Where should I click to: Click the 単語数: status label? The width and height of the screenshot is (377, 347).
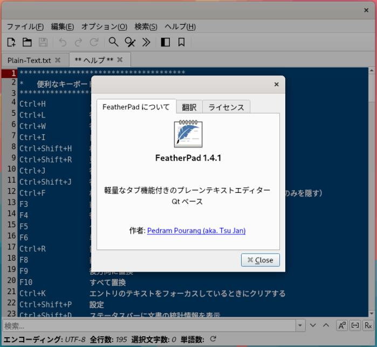(193, 339)
